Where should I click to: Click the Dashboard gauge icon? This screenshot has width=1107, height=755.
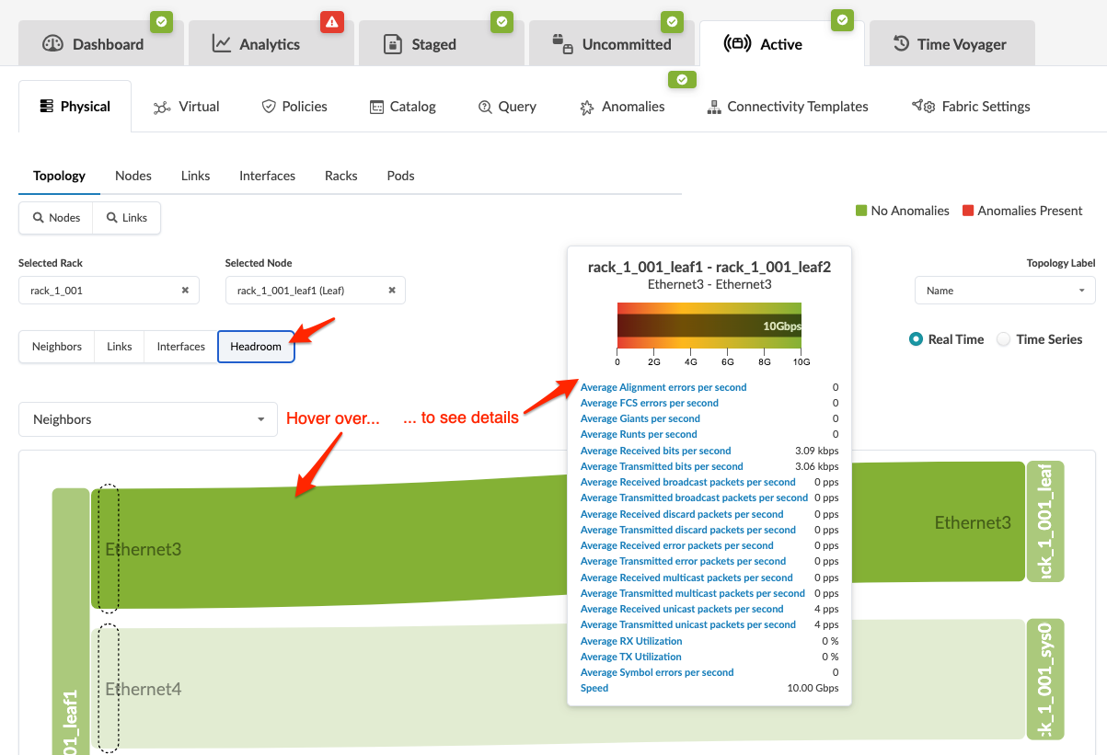[53, 43]
